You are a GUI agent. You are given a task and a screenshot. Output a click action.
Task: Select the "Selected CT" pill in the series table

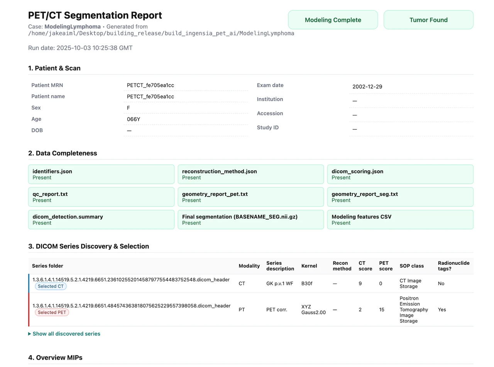[x=51, y=287]
